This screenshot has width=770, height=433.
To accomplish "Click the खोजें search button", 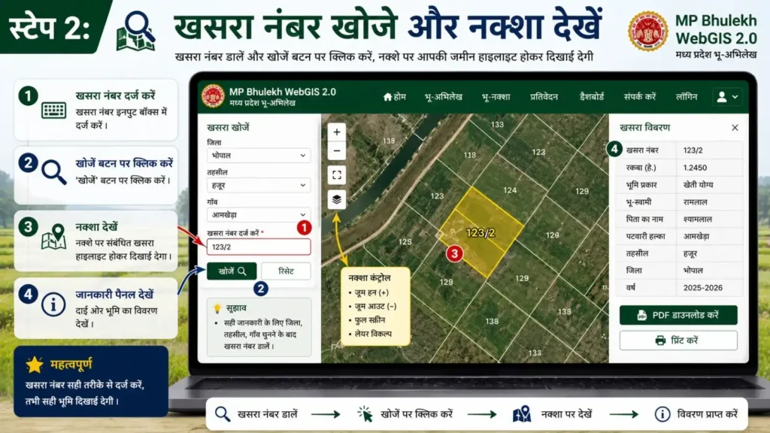I will click(x=232, y=271).
